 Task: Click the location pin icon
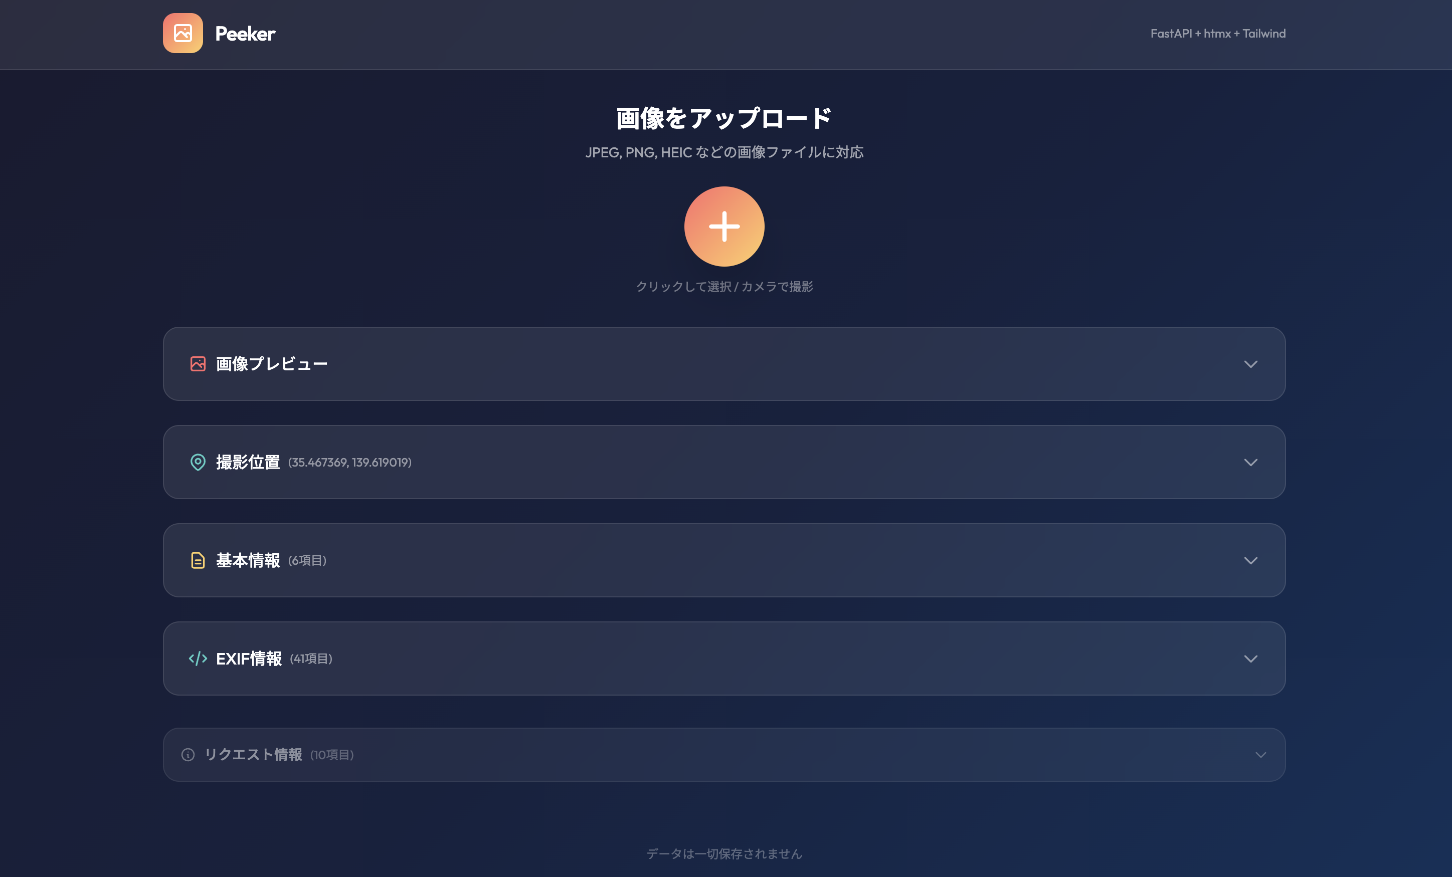[x=198, y=463]
